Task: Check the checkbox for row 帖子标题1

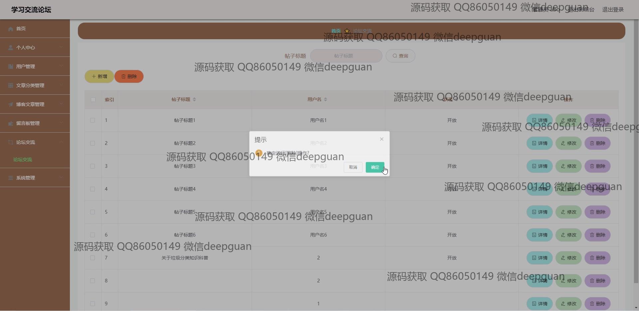Action: pos(93,120)
